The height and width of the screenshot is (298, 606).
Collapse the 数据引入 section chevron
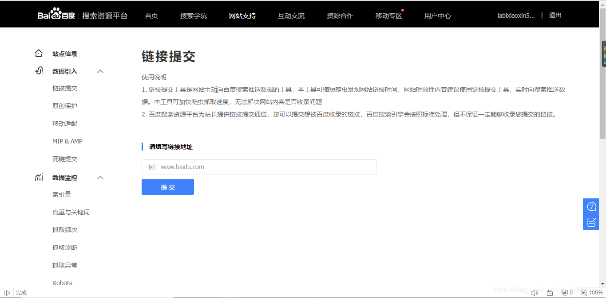tap(100, 71)
